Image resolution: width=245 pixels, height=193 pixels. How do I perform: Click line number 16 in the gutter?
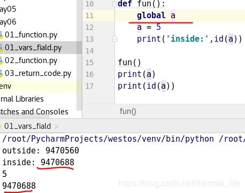click(89, 74)
